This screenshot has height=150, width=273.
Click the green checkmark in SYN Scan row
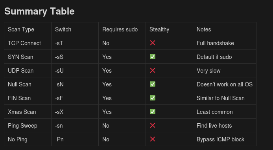point(153,57)
